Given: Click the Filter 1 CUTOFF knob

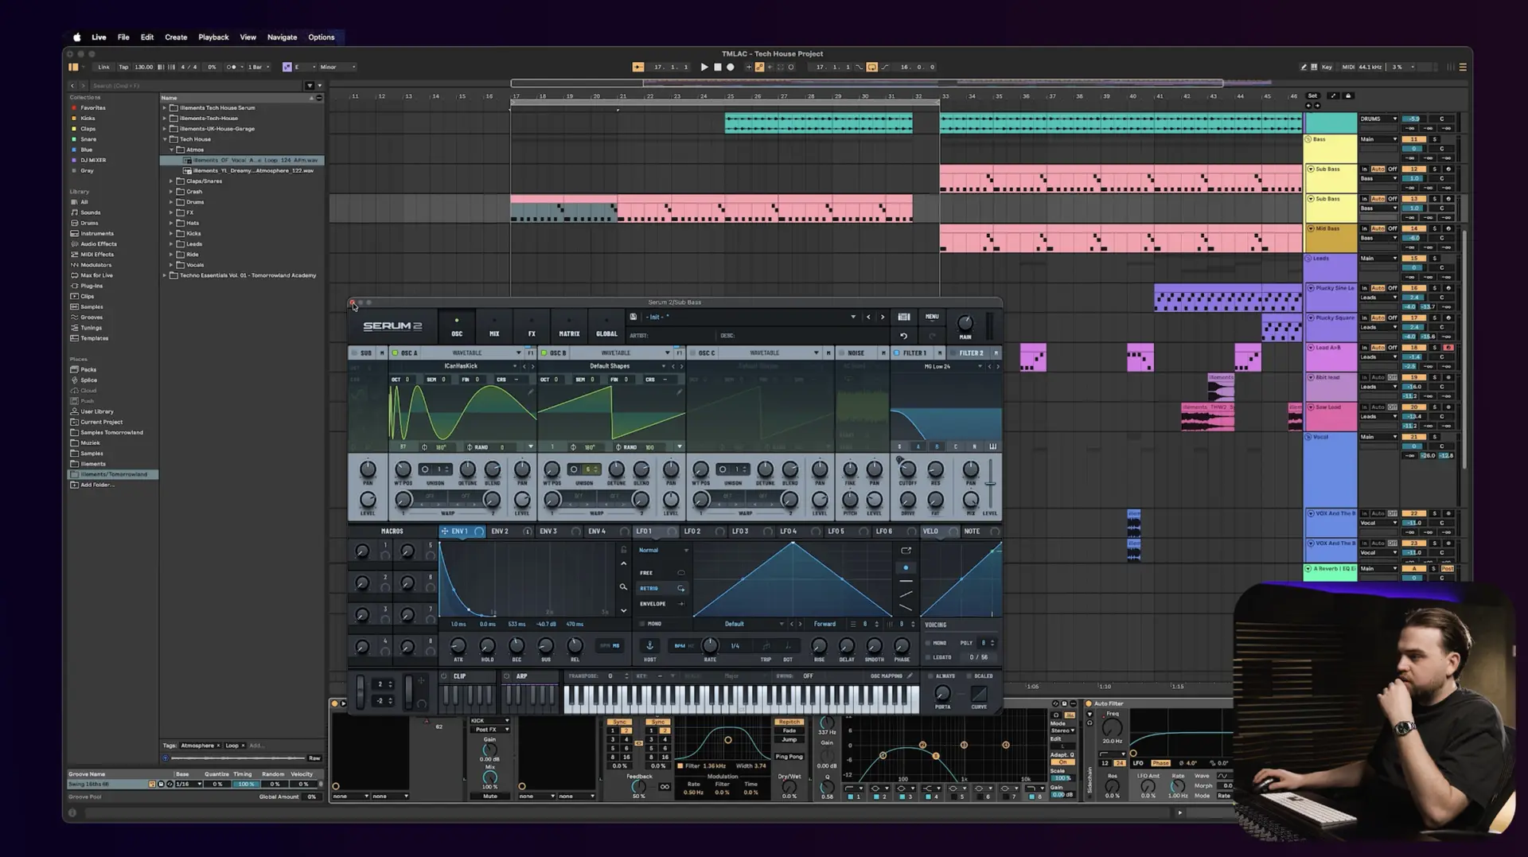Looking at the screenshot, I should tap(907, 469).
